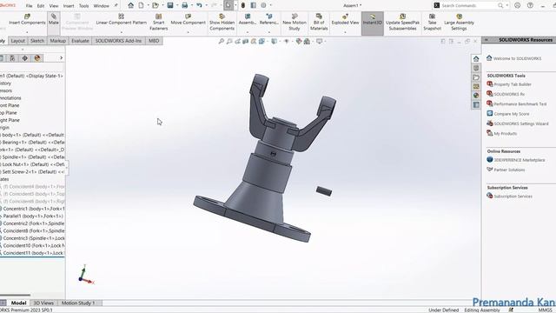Open Large Assembly Settings
The image size is (556, 313).
point(459,22)
